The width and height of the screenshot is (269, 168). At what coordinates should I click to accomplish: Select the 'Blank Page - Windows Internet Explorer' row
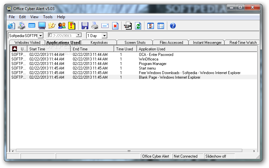coord(133,77)
